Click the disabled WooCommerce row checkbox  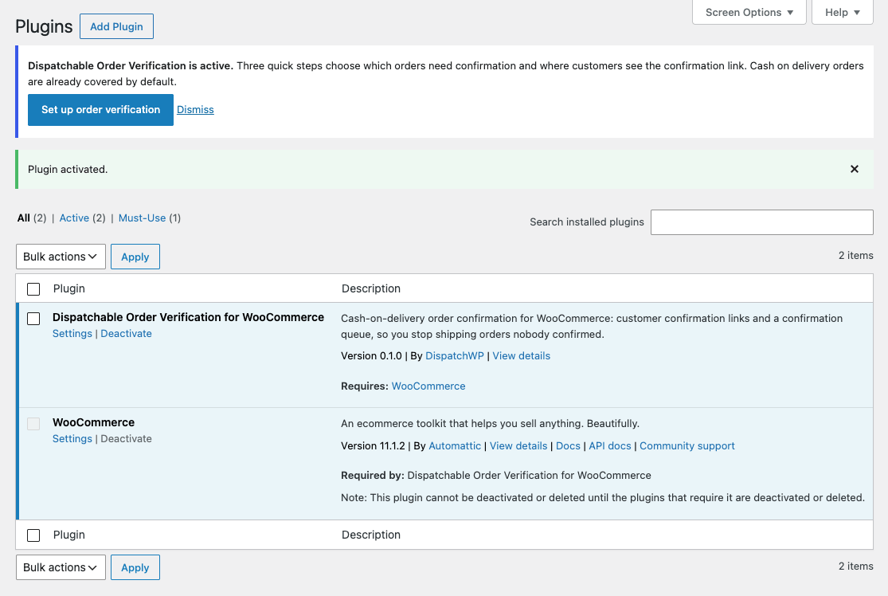pos(33,424)
